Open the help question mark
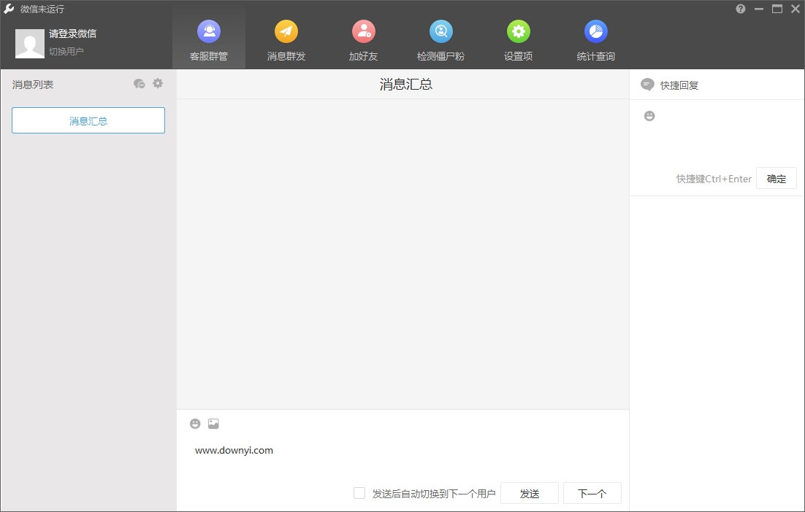This screenshot has width=805, height=512. pyautogui.click(x=740, y=9)
